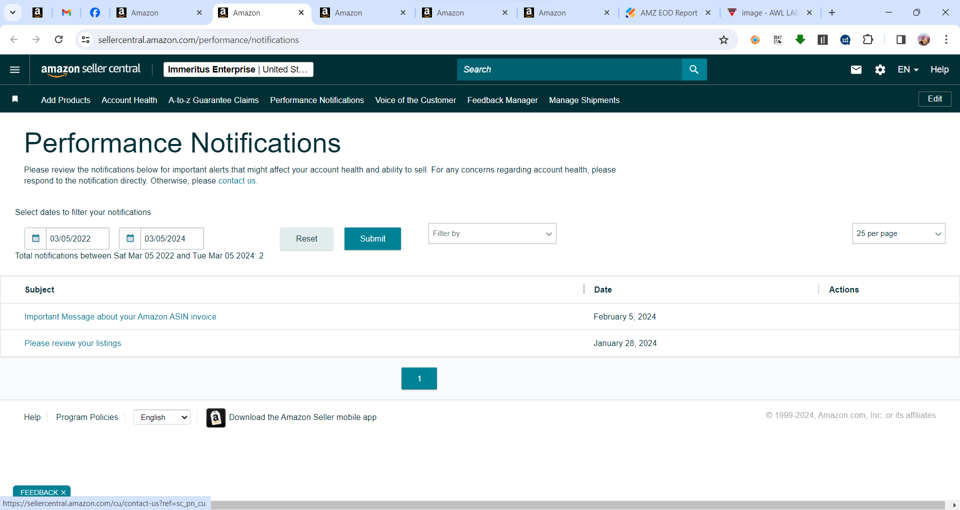Go forward to the next page

[x=36, y=39]
